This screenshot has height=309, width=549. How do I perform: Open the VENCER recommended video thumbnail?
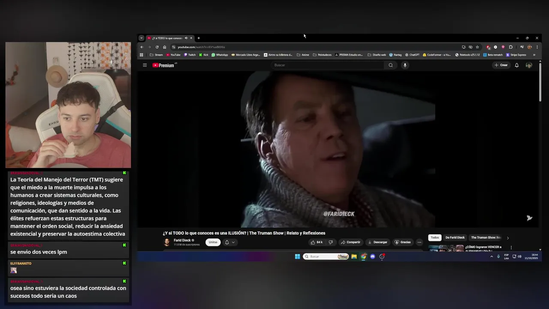446,248
